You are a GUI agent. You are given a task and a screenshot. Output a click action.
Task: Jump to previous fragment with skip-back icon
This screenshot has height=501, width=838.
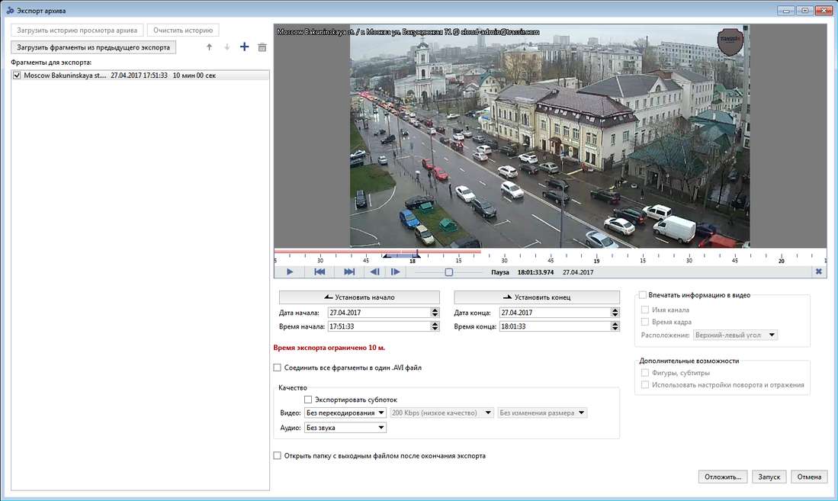coord(320,271)
